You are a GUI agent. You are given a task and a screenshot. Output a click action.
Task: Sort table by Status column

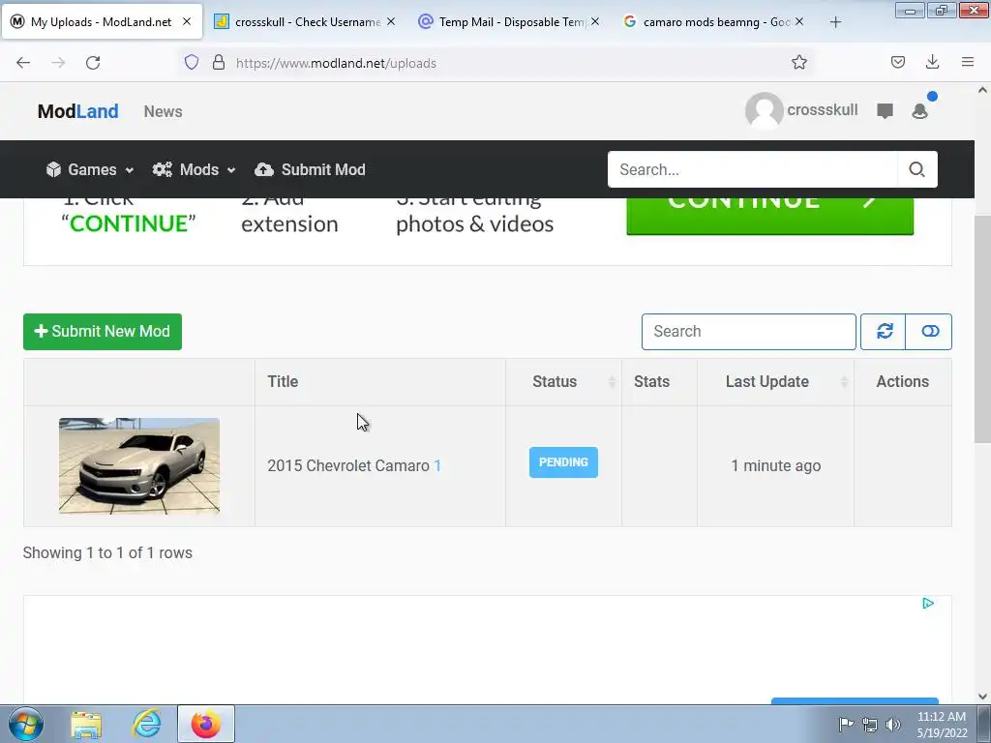(564, 381)
